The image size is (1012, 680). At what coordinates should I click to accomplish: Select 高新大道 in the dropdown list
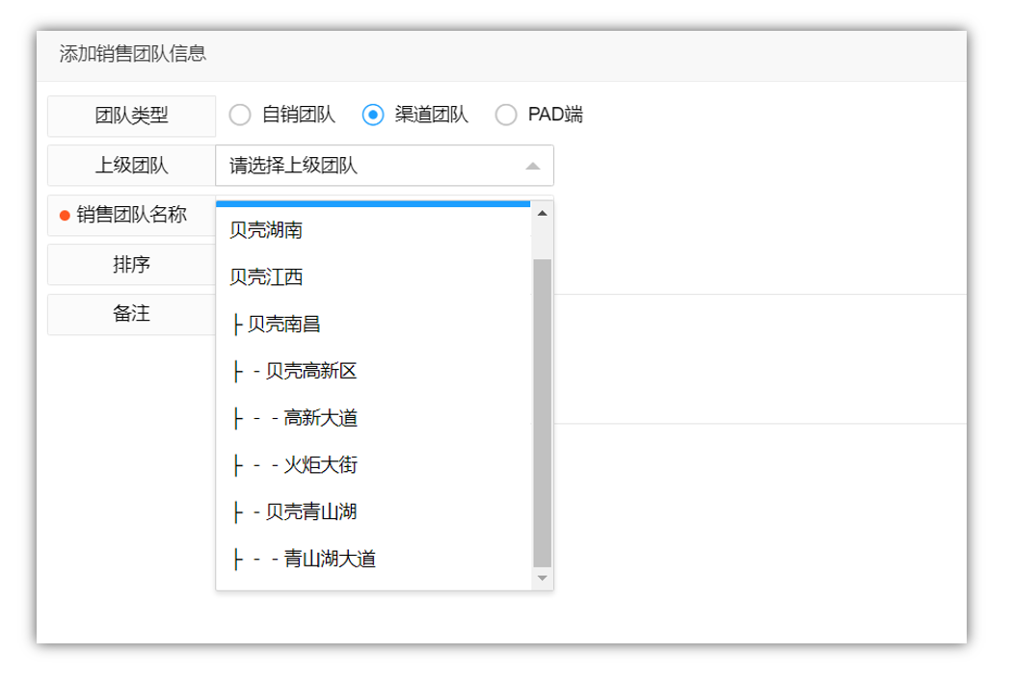[373, 418]
